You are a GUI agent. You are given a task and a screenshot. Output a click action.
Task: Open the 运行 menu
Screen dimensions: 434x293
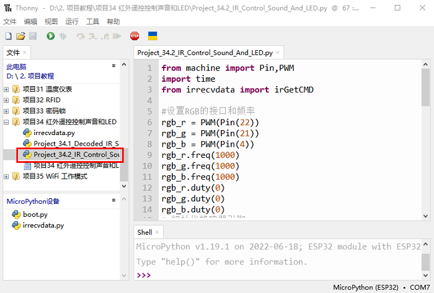72,21
